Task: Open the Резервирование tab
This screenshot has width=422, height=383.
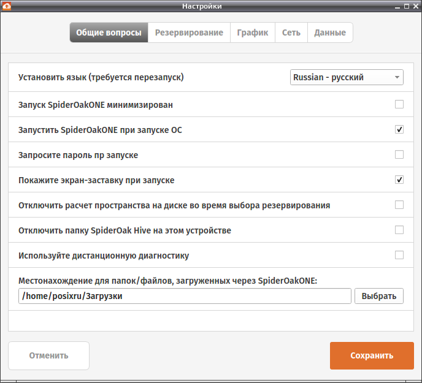Action: click(x=189, y=32)
